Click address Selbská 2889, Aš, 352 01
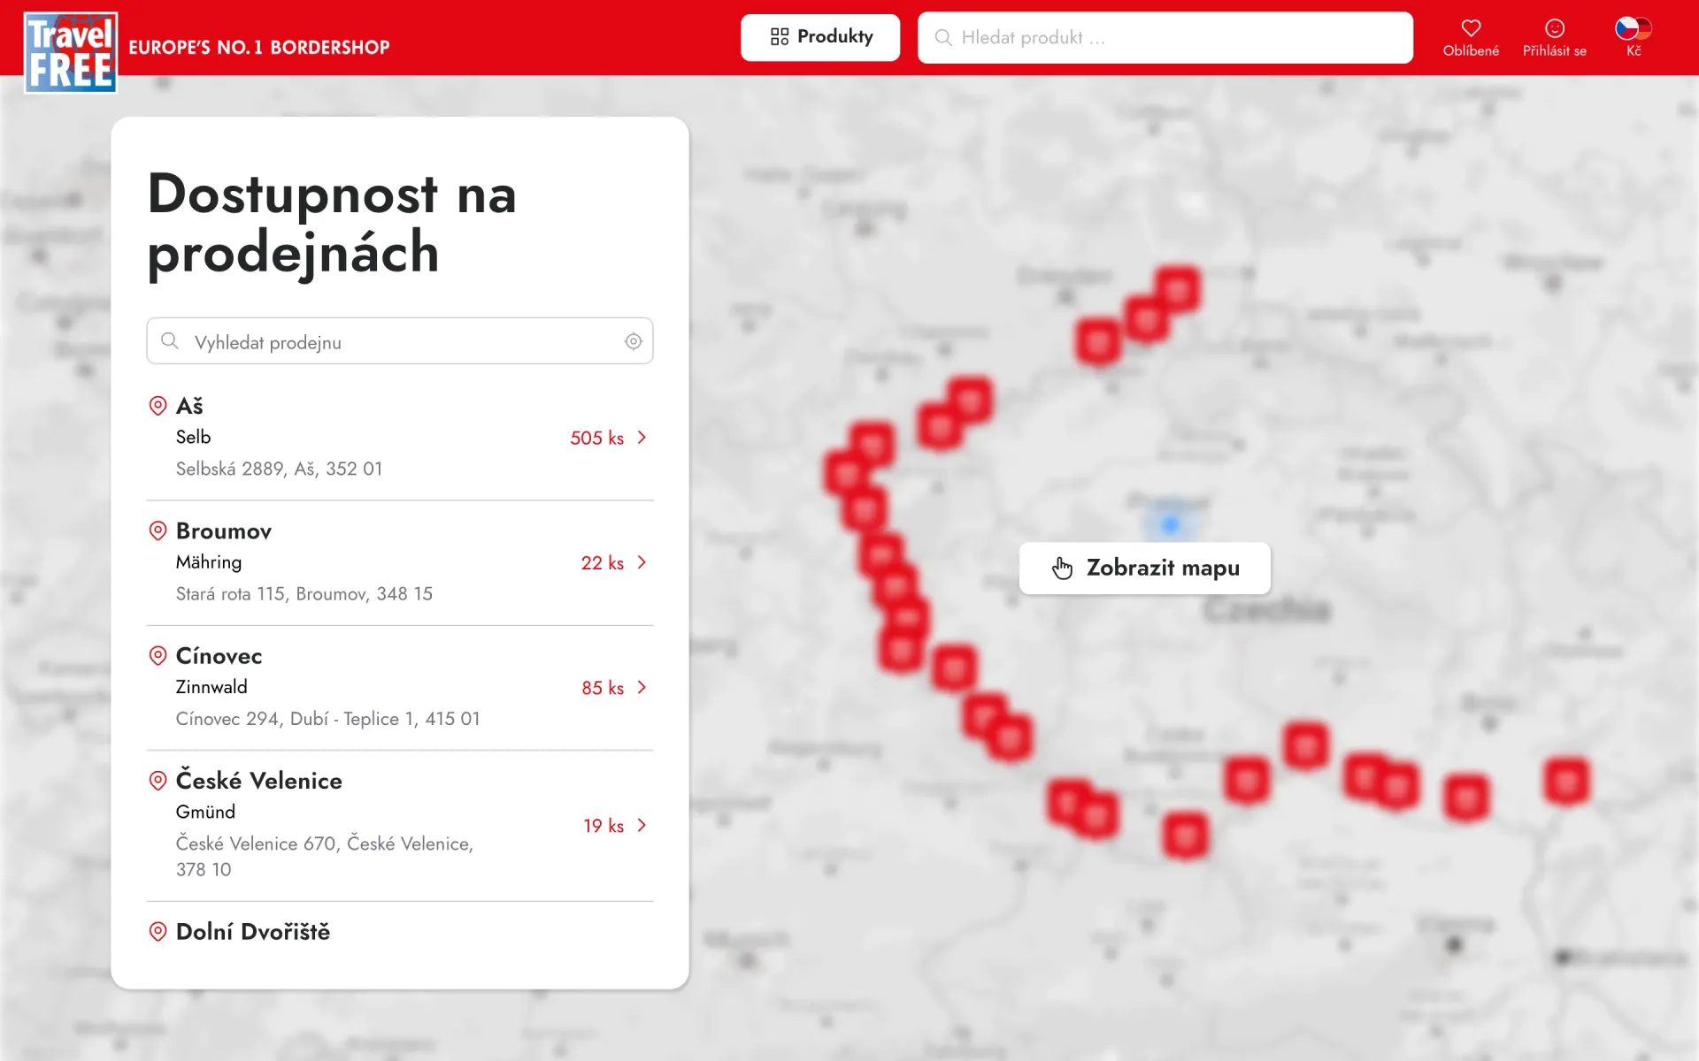1699x1061 pixels. tap(279, 469)
